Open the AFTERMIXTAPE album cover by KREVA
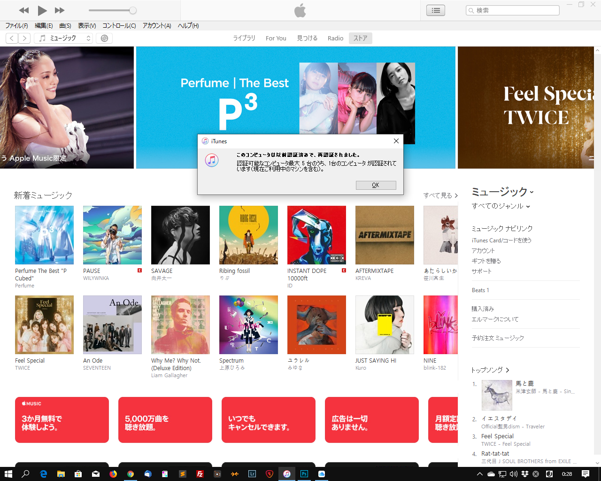 [385, 235]
